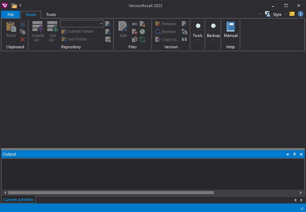The height and width of the screenshot is (212, 306).
Task: Open the File menu tab
Action: click(11, 15)
